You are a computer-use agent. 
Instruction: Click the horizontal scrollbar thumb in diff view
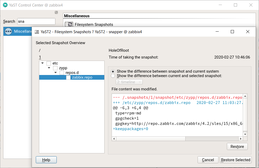pos(151,139)
